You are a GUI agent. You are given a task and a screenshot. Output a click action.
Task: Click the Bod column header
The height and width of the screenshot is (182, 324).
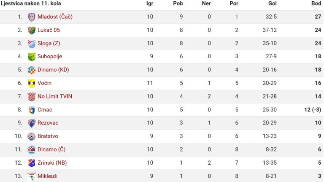[x=316, y=3]
